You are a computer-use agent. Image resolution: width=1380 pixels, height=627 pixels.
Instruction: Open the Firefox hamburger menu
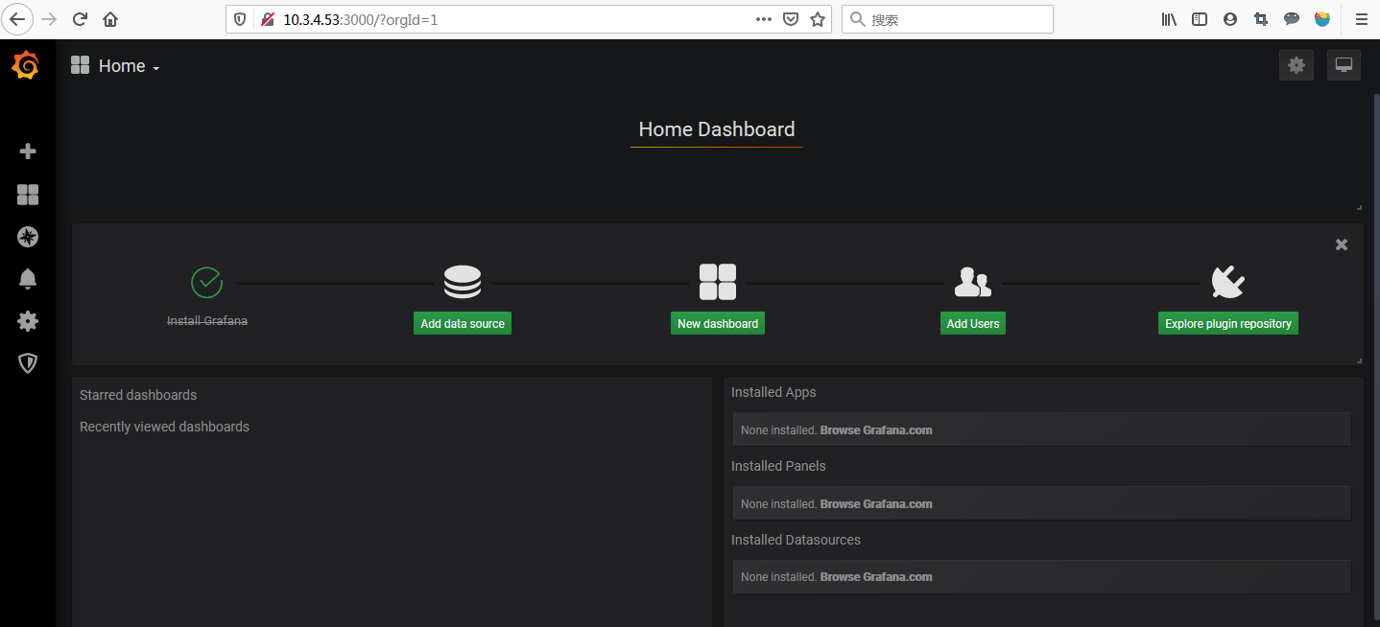tap(1361, 19)
